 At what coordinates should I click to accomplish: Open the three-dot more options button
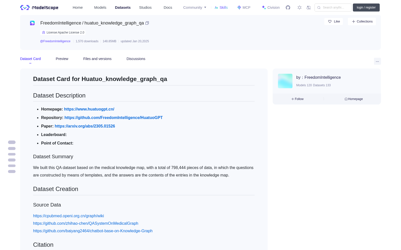[x=377, y=61]
